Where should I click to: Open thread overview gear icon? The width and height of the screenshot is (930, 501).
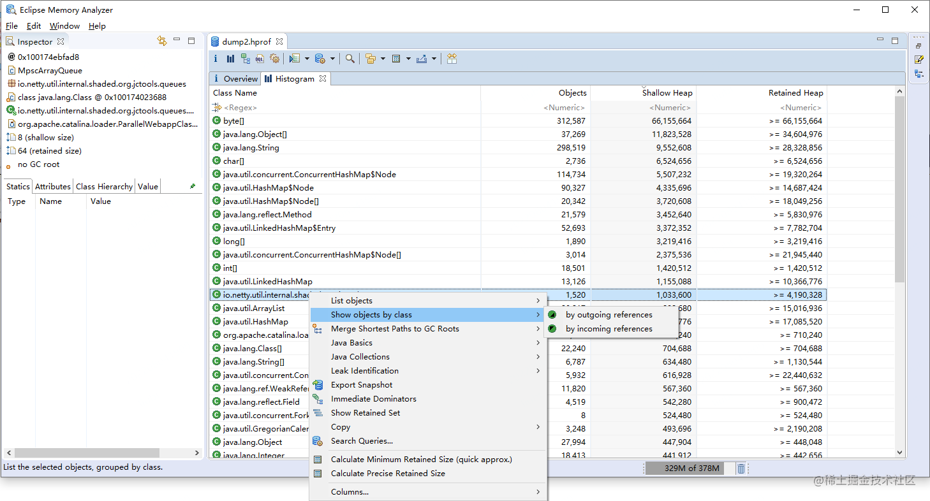coord(275,59)
